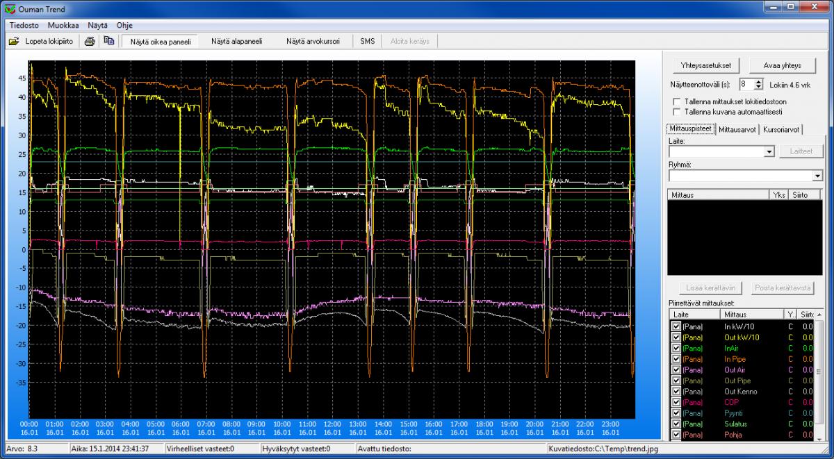Click the copy icon in toolbar
The width and height of the screenshot is (834, 459).
tap(108, 41)
